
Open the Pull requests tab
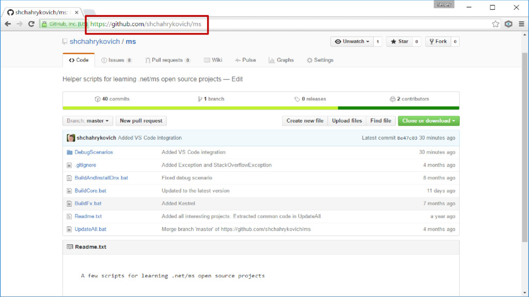coord(168,60)
